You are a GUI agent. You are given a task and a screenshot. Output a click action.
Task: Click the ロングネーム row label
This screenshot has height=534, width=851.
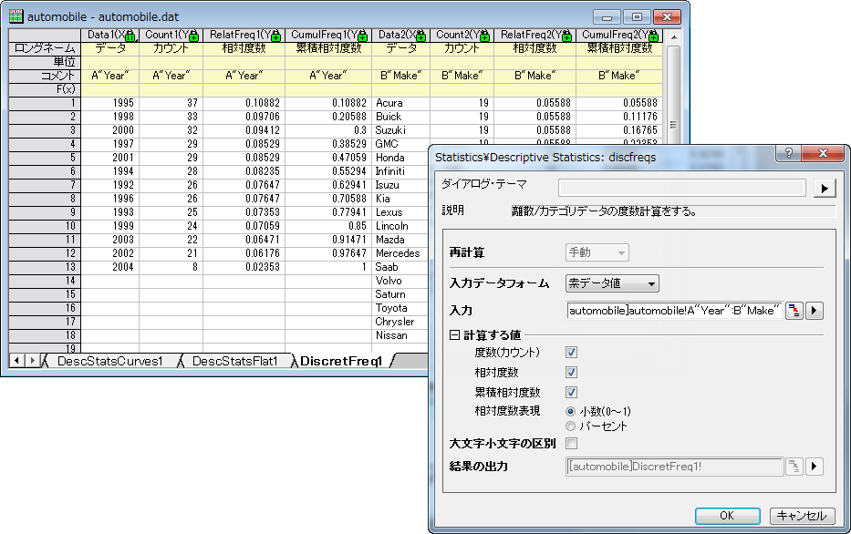pyautogui.click(x=45, y=48)
